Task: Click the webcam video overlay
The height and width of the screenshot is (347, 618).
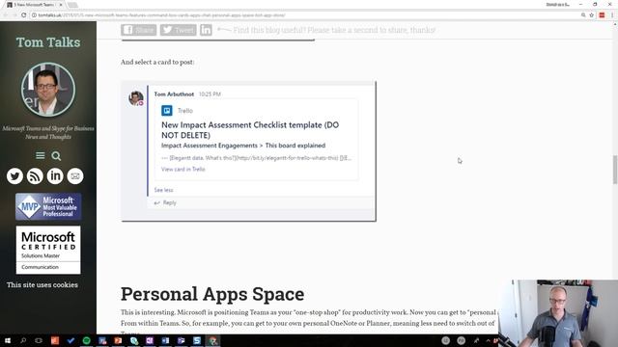Action: (558, 313)
